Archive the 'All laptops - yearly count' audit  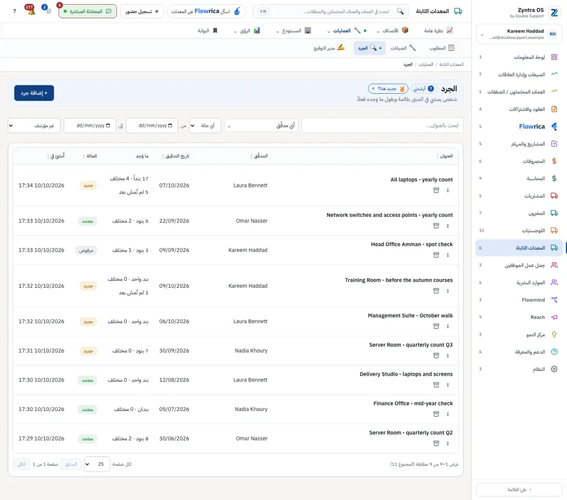(x=436, y=190)
